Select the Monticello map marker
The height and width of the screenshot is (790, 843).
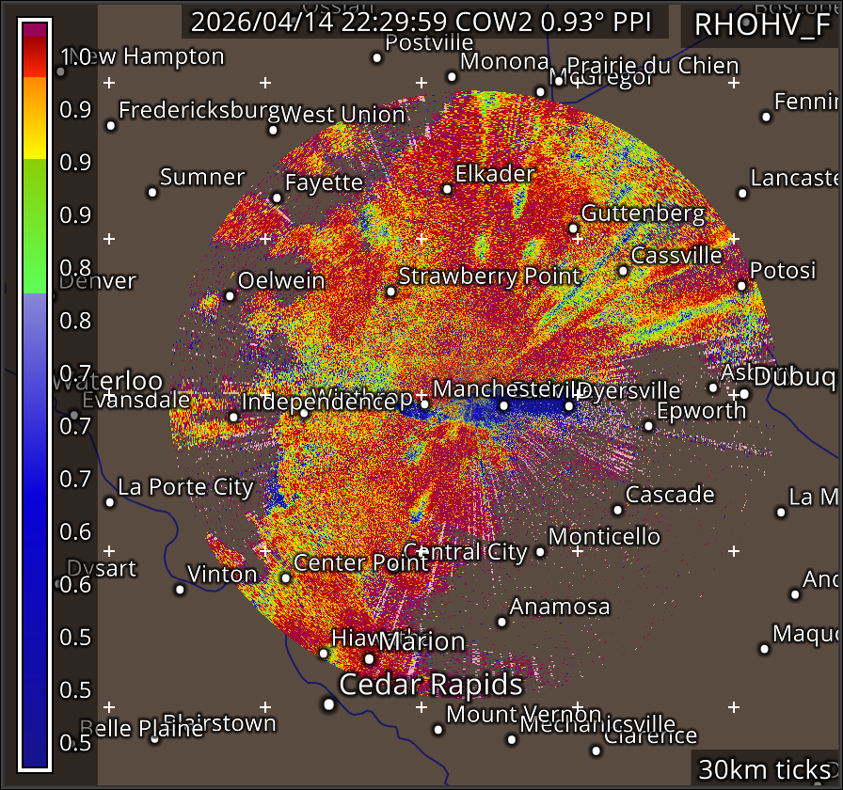[540, 551]
